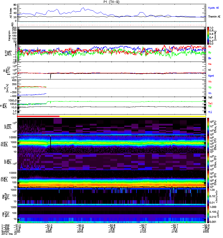Image resolution: width=223 pixels, height=238 pixels.
Task: Click the 2000 time tick label
Action: point(17,232)
